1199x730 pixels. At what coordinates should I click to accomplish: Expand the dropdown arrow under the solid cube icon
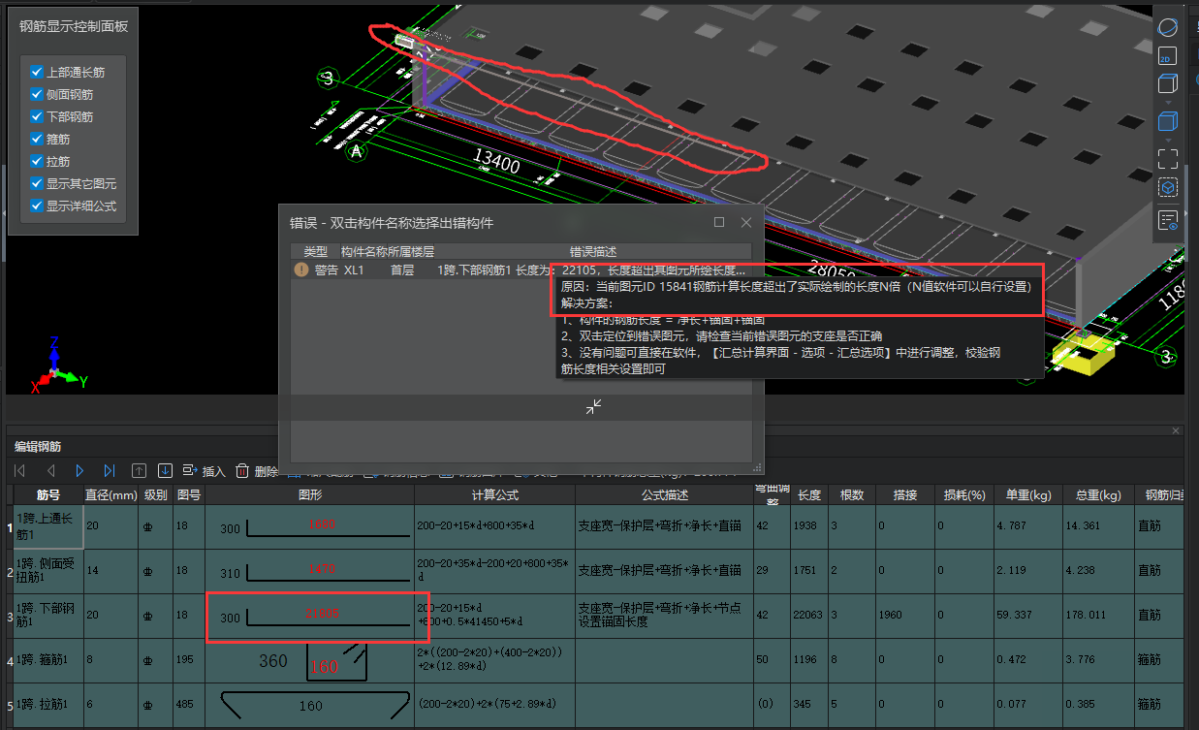tap(1168, 139)
